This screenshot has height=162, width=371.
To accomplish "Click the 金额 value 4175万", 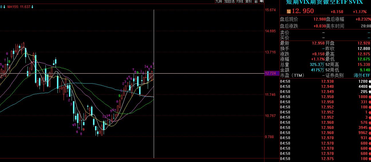I will [x=318, y=70].
